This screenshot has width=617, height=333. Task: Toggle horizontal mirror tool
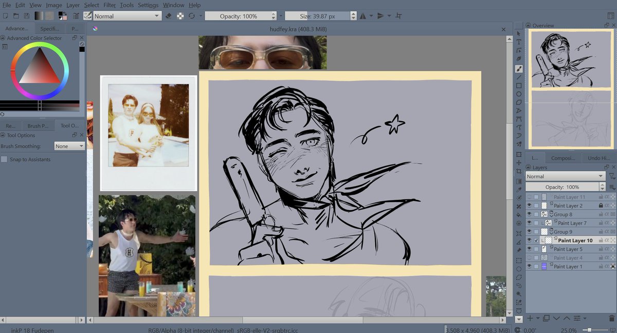pos(363,16)
